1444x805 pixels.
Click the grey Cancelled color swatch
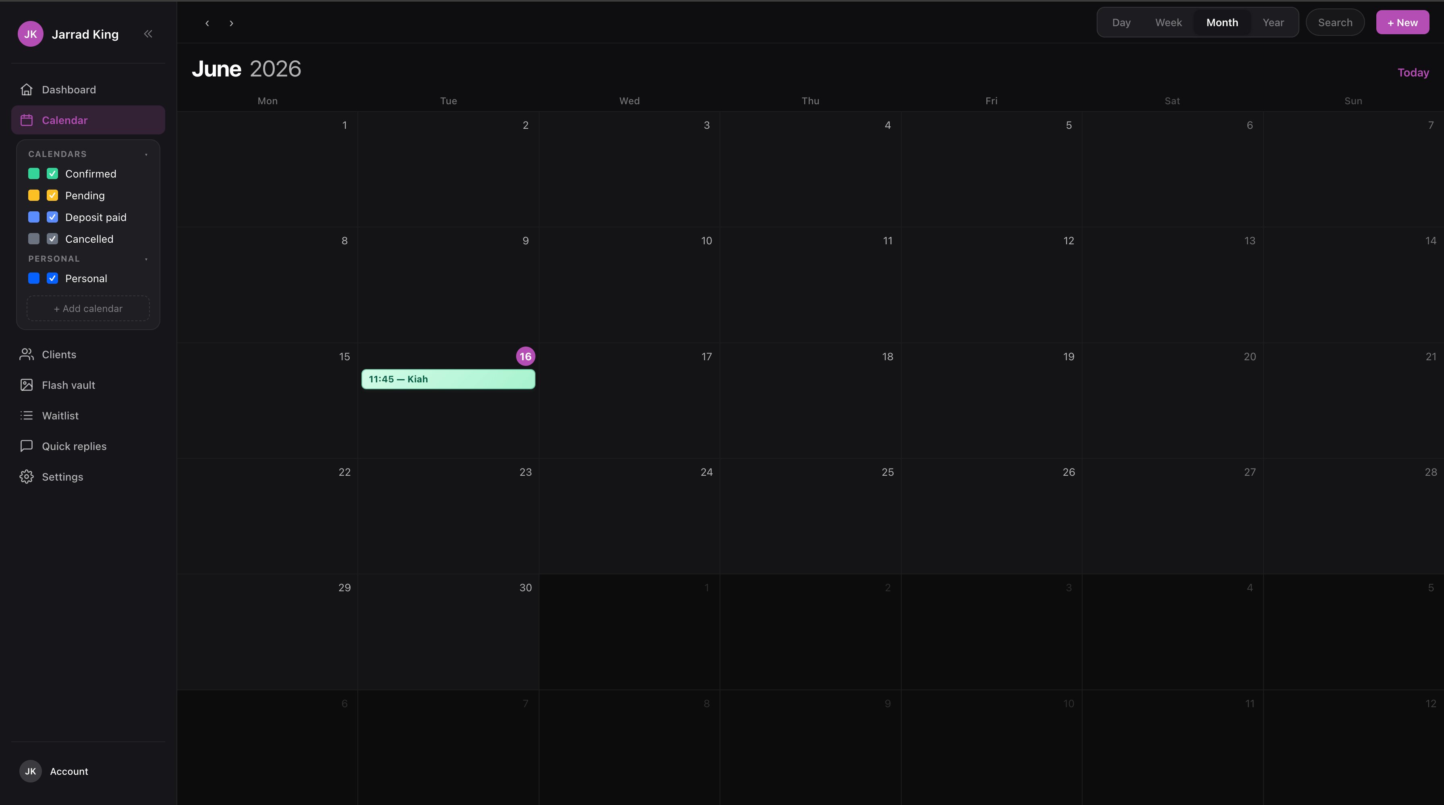click(33, 239)
